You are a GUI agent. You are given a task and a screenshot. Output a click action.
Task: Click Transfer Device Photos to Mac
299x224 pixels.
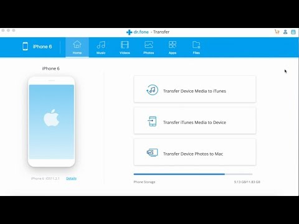pos(195,152)
